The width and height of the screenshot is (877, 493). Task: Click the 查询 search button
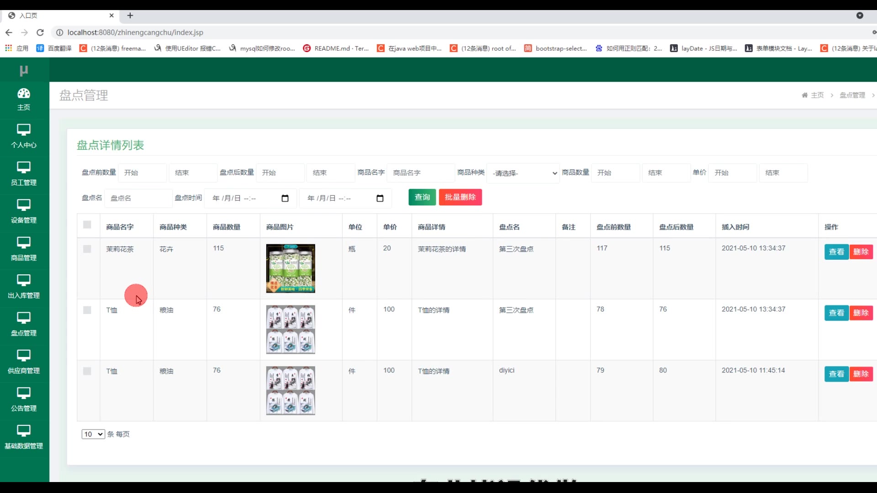[x=422, y=197]
